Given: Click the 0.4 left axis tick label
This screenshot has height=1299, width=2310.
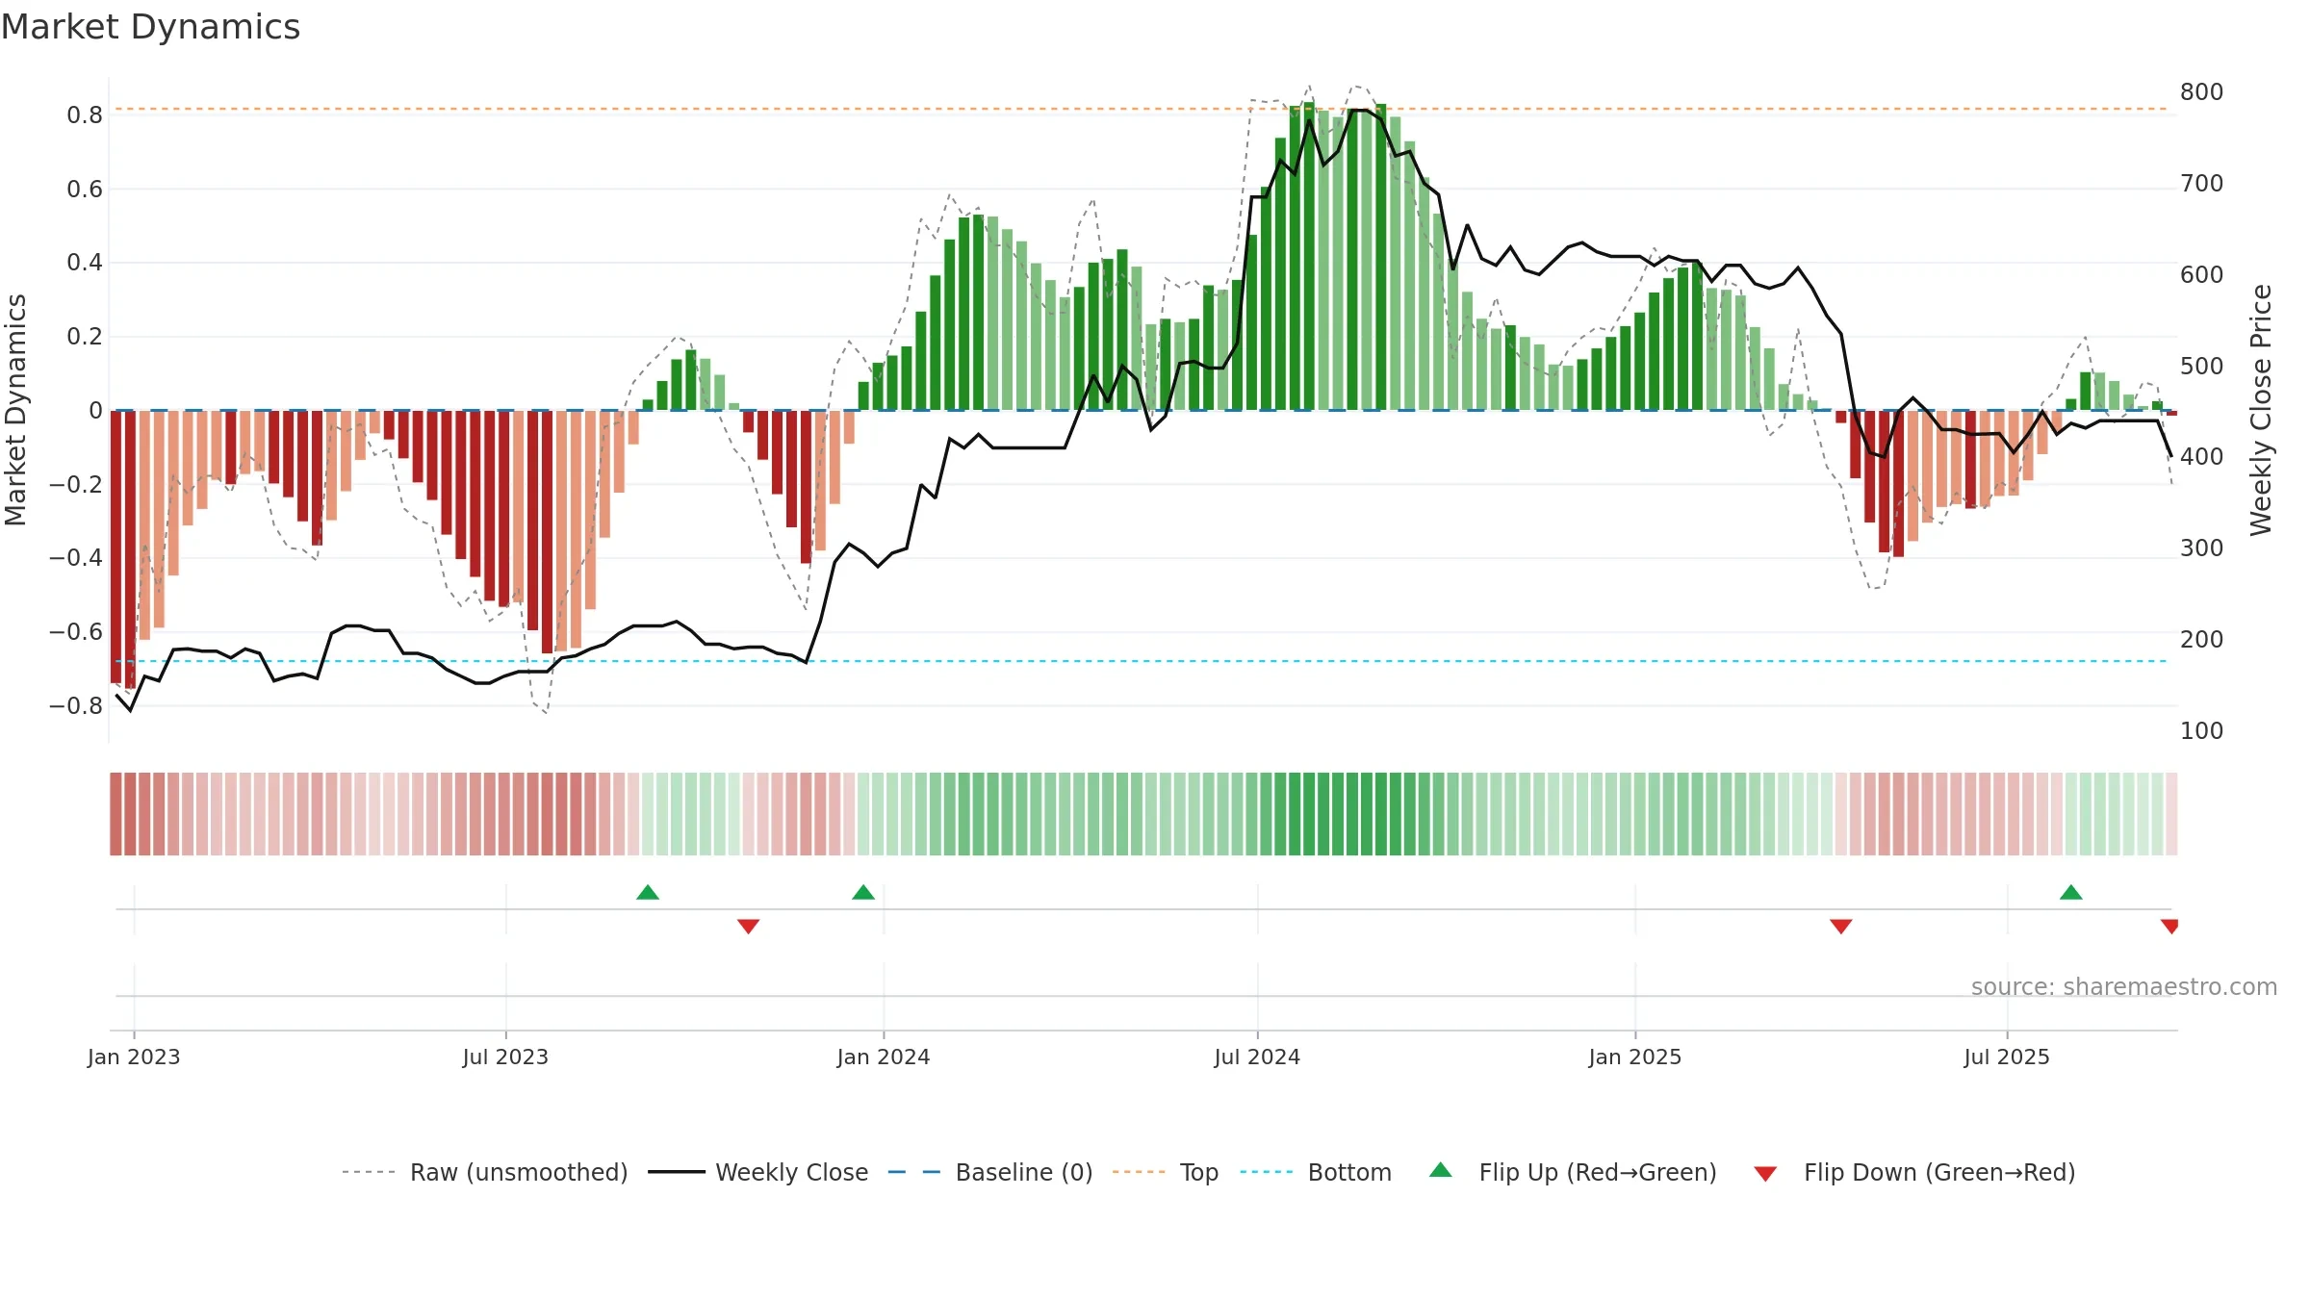Looking at the screenshot, I should point(85,263).
